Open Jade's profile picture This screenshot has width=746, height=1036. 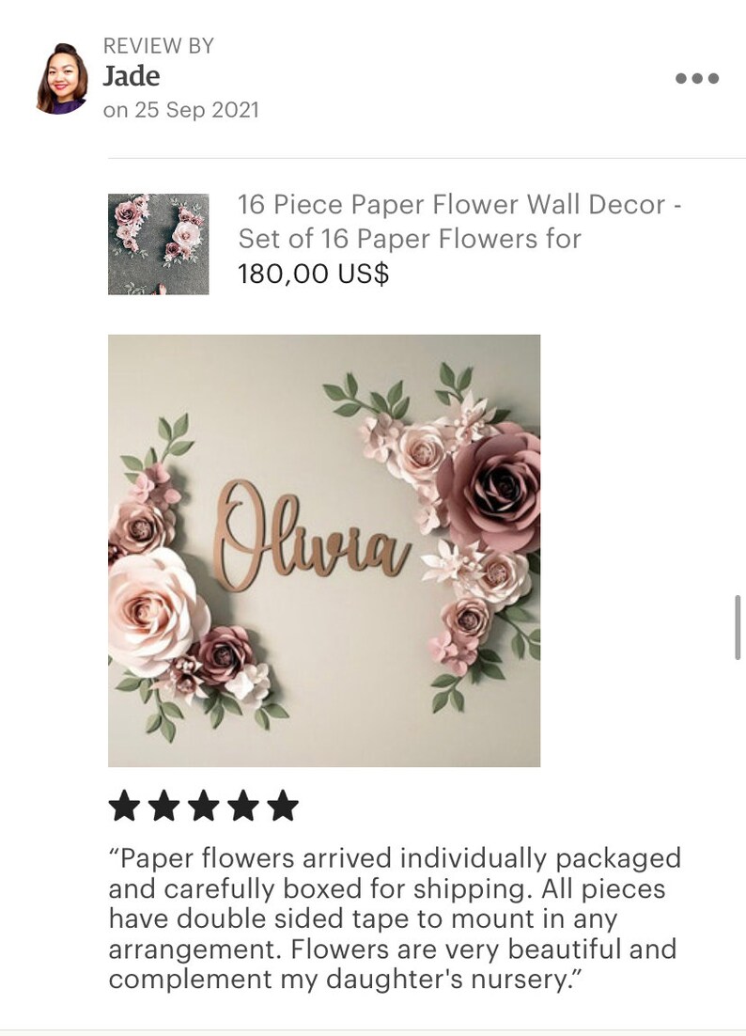(63, 79)
